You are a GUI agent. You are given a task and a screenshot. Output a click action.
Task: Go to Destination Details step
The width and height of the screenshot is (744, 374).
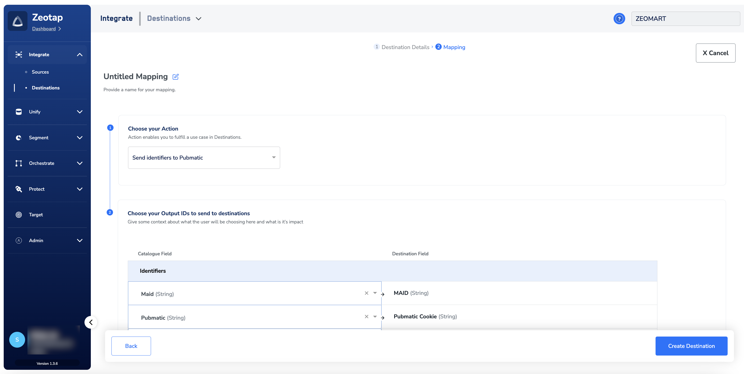[405, 47]
